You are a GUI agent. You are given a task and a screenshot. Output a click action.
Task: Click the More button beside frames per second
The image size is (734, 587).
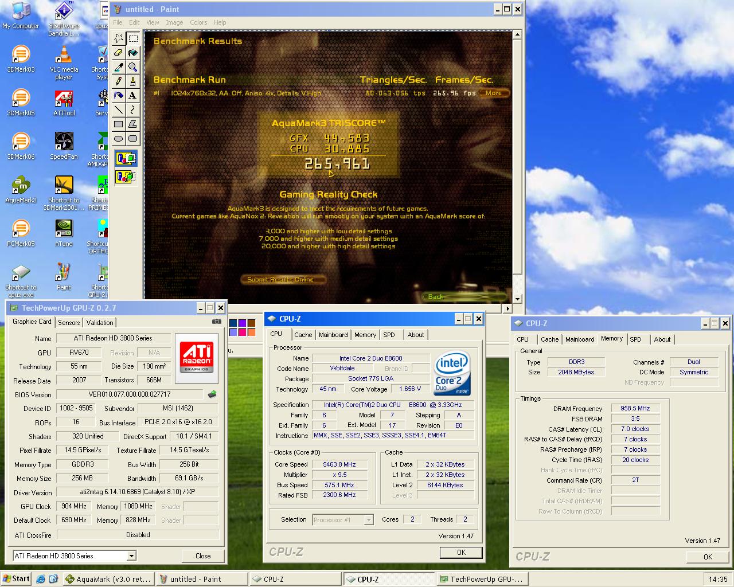(493, 93)
